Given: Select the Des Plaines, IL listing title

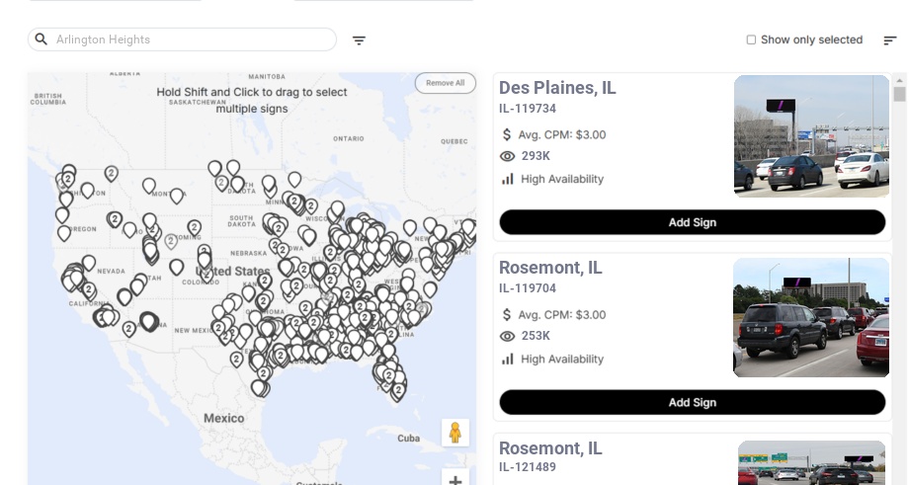Looking at the screenshot, I should click(557, 88).
